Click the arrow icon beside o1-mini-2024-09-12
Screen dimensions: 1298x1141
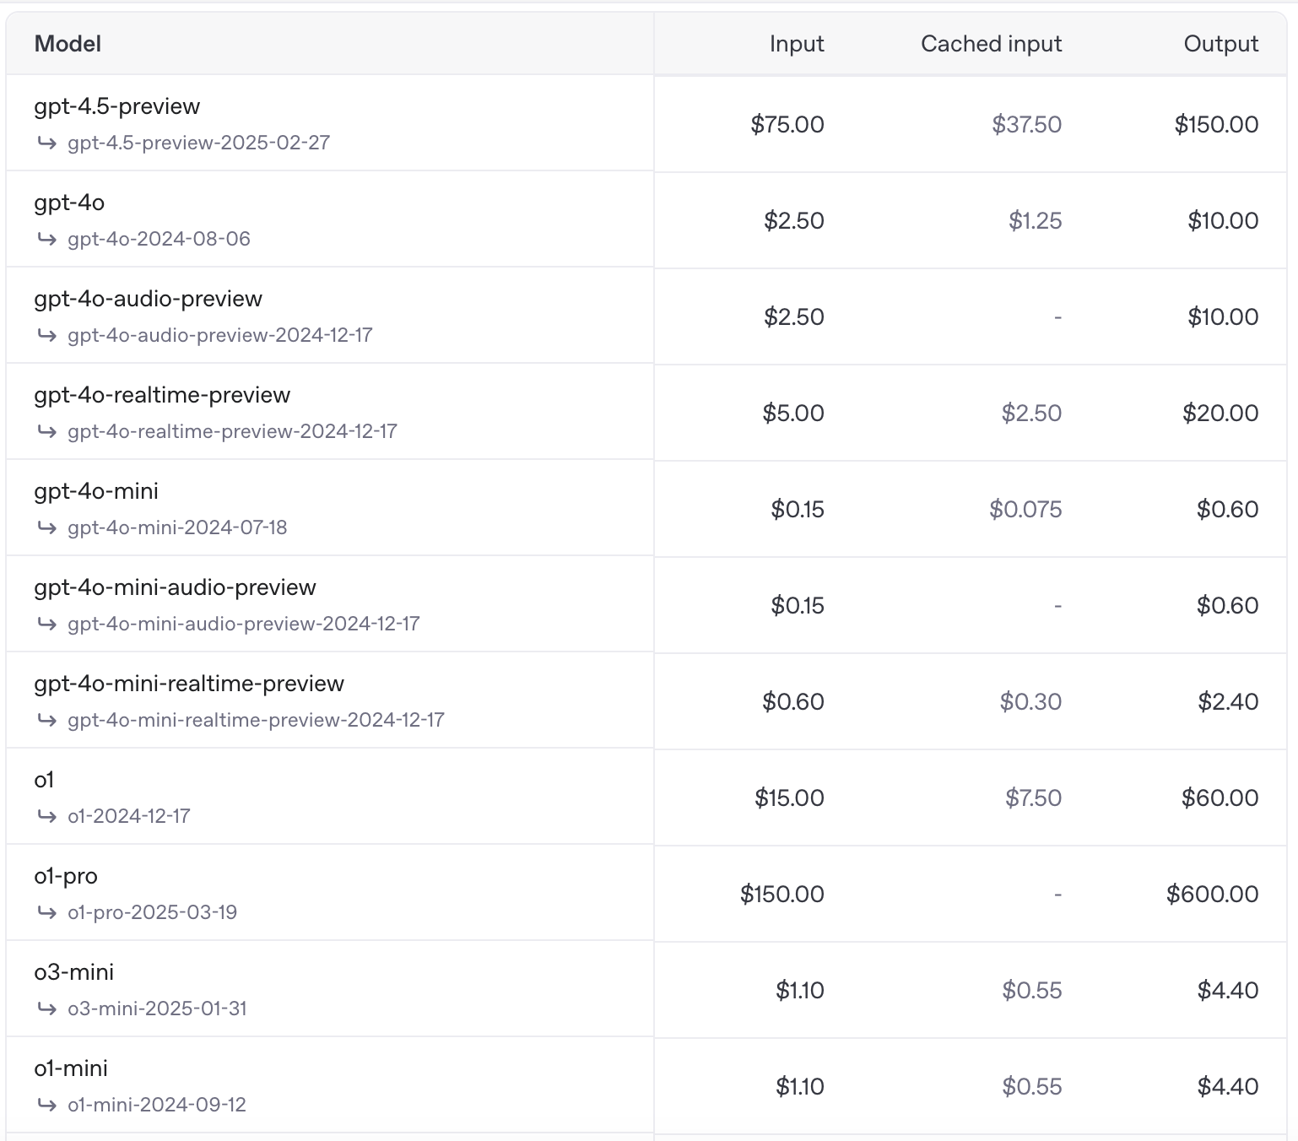coord(47,1105)
